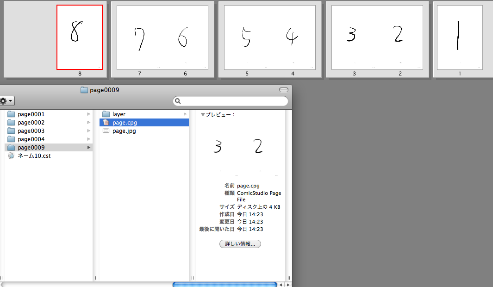Click the 作成日 今日 14:23 value
Viewport: 493px width, 287px height.
(x=250, y=214)
